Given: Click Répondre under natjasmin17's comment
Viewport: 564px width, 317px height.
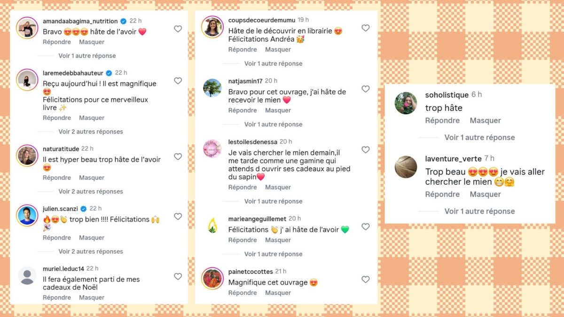Looking at the screenshot, I should tap(243, 110).
